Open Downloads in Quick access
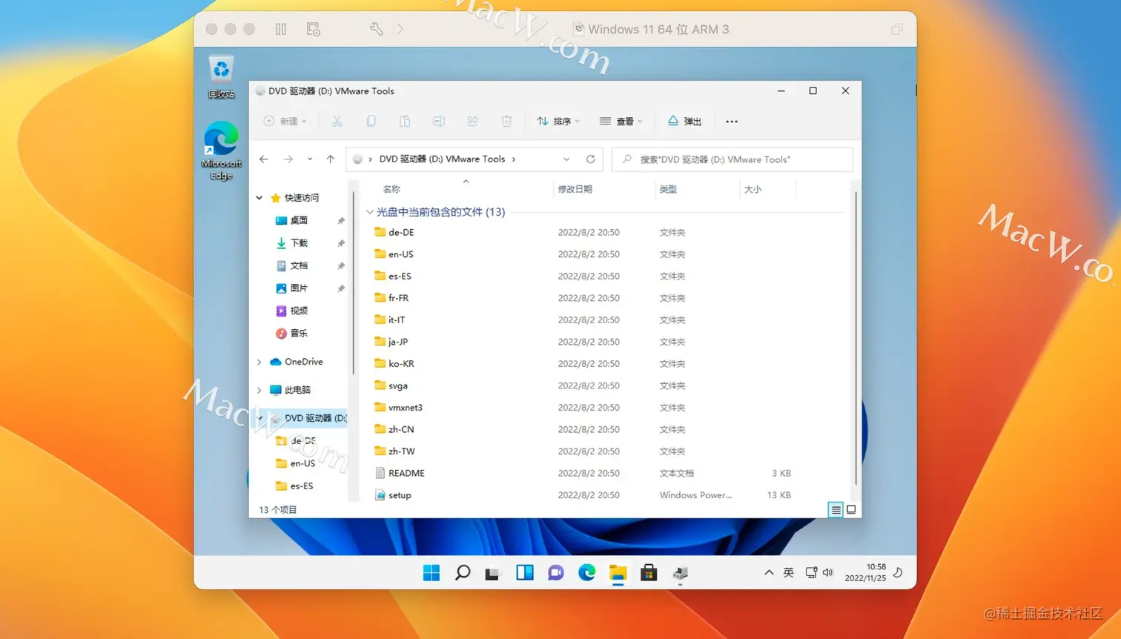This screenshot has height=639, width=1121. [299, 243]
